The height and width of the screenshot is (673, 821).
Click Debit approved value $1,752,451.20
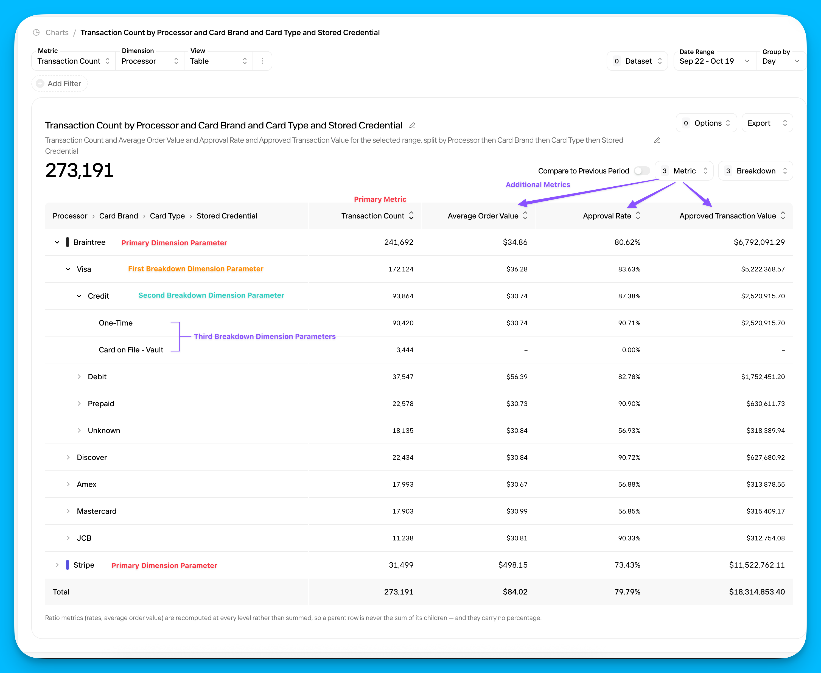tap(763, 377)
